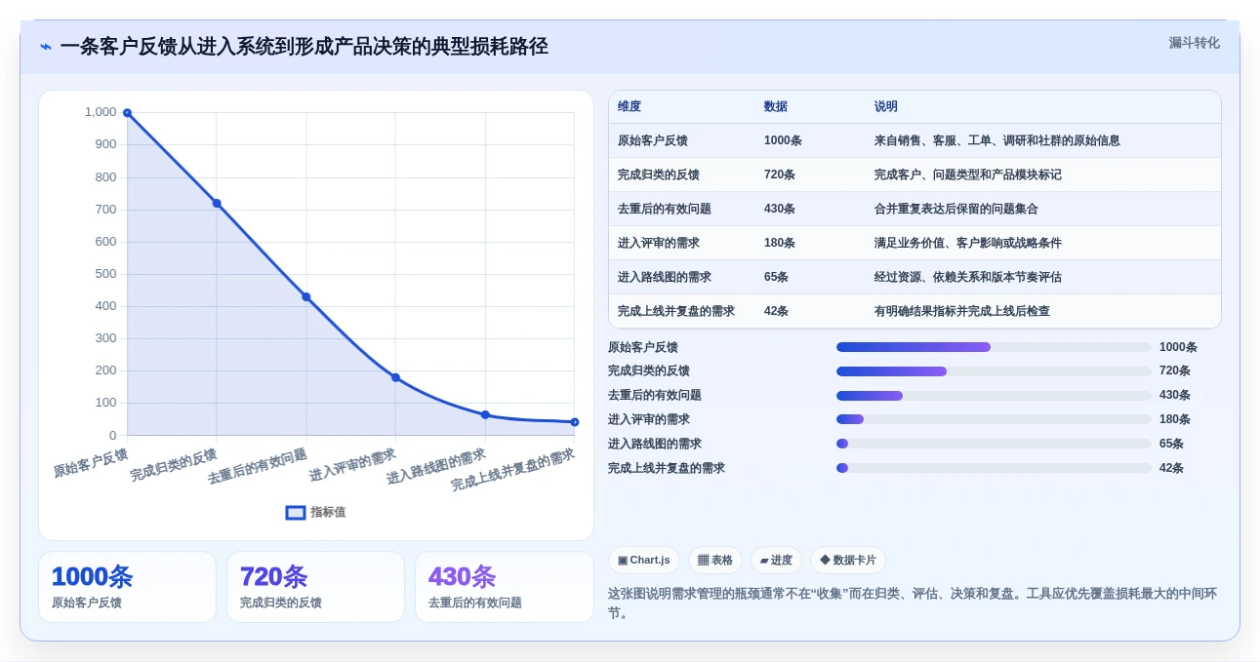
Task: Select the 完成归类的反馈 chart point
Action: (217, 203)
